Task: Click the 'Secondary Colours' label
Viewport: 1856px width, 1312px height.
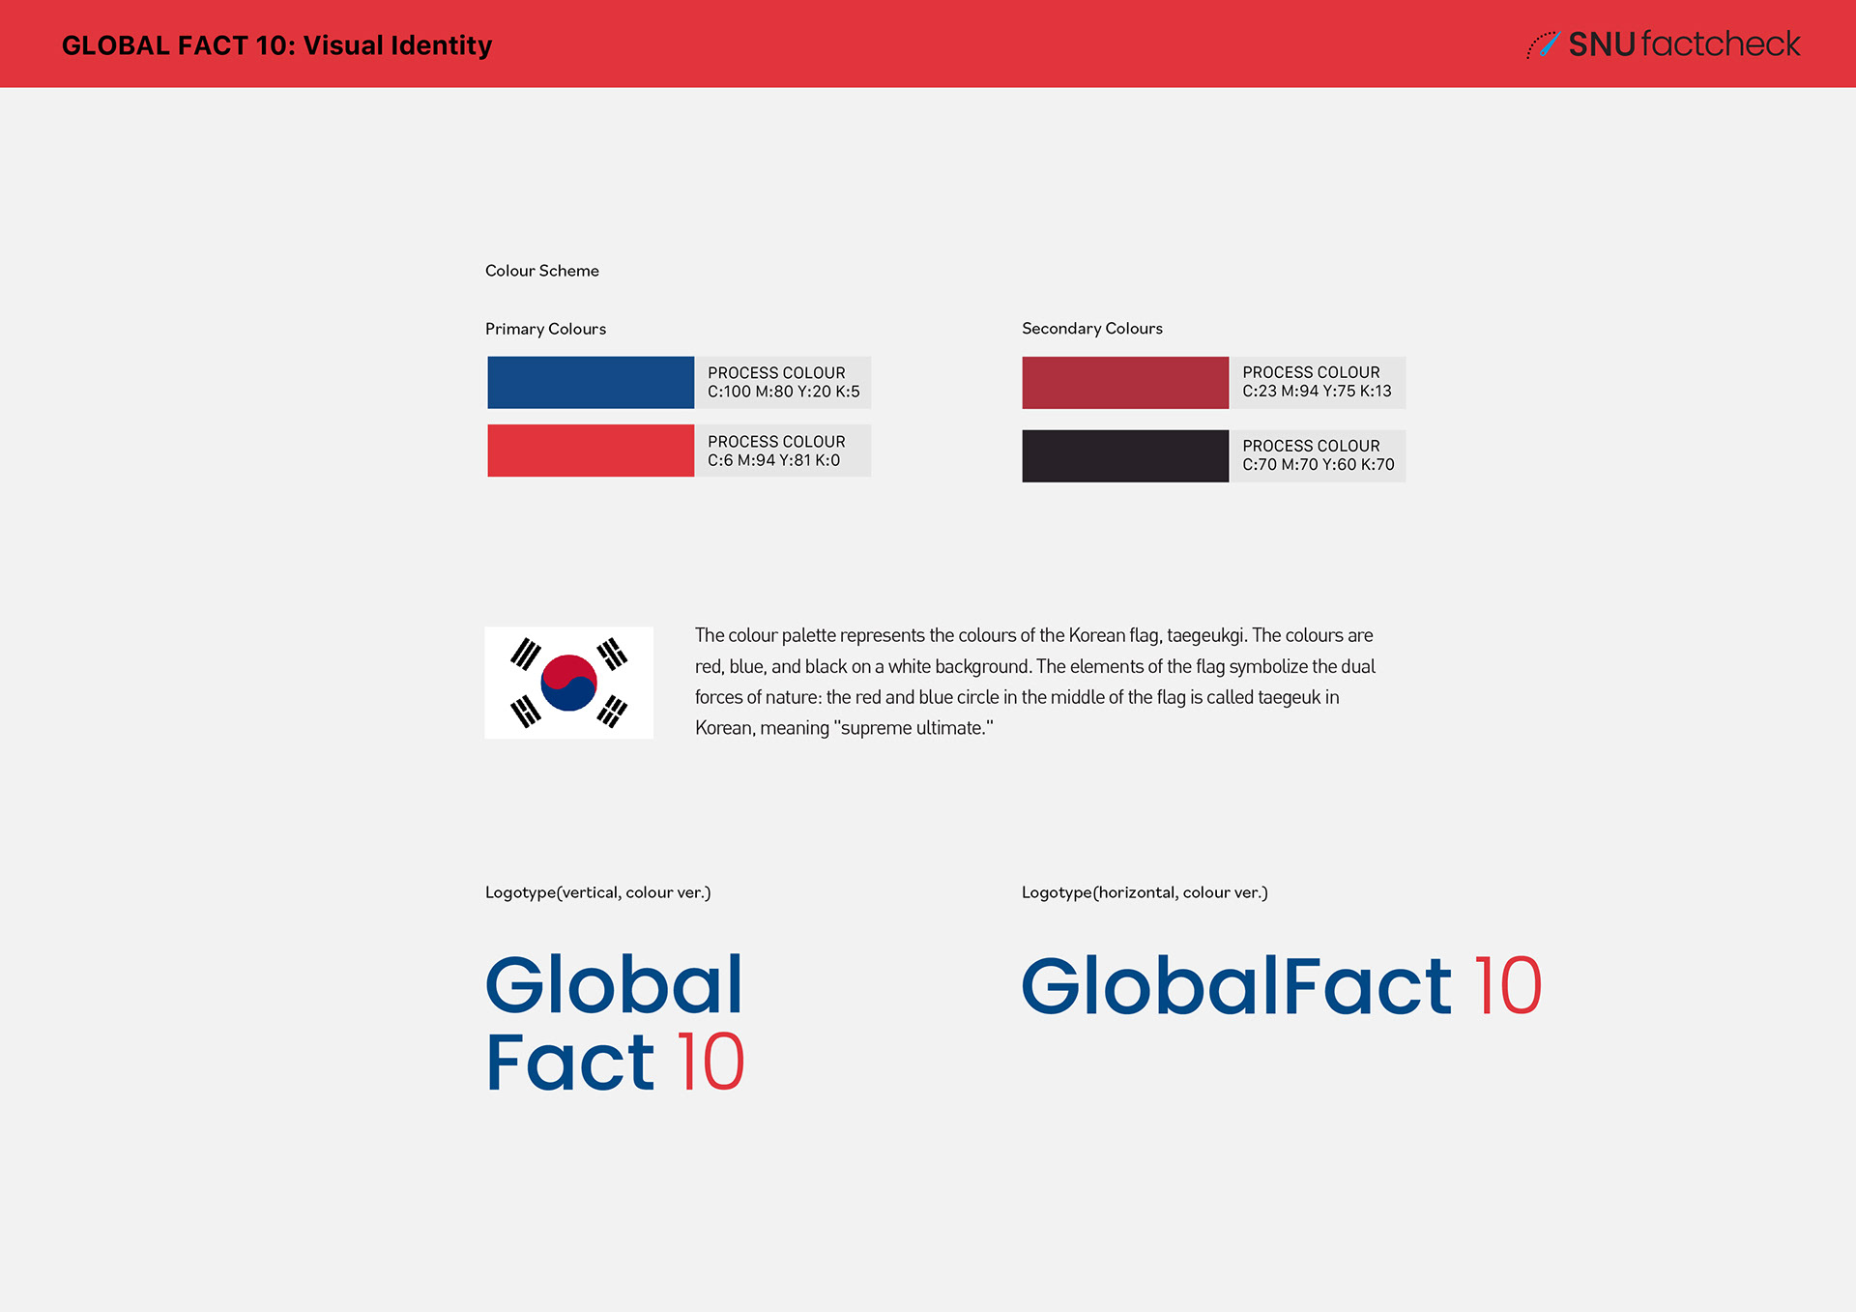Action: click(1092, 329)
